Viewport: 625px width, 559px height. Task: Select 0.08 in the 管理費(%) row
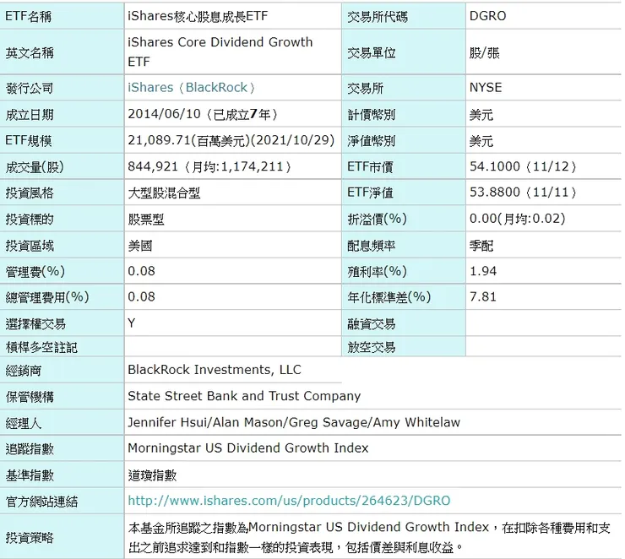coord(141,271)
